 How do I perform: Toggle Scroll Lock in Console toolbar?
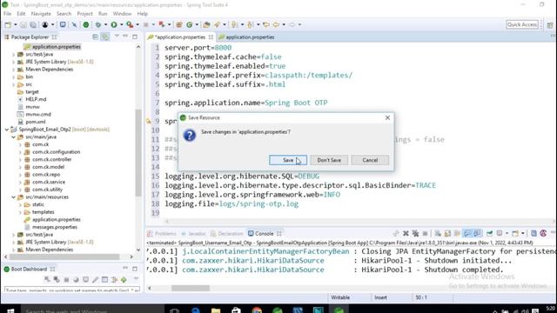point(447,233)
